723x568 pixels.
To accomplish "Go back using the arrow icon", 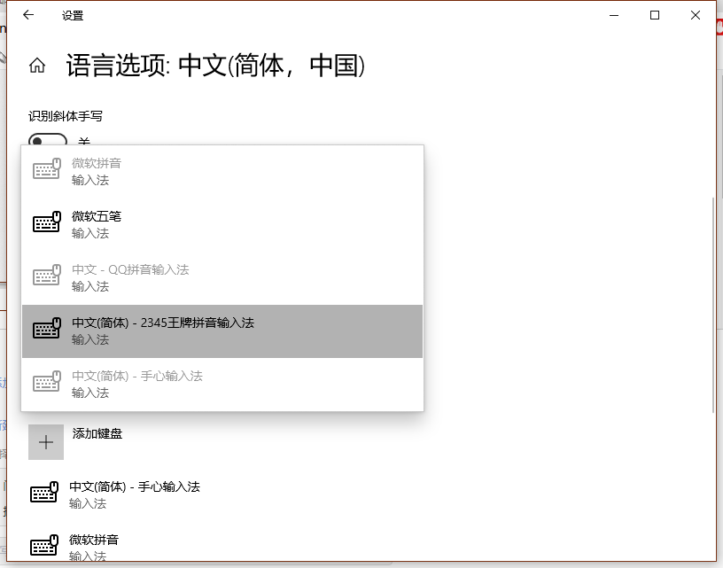I will point(28,15).
